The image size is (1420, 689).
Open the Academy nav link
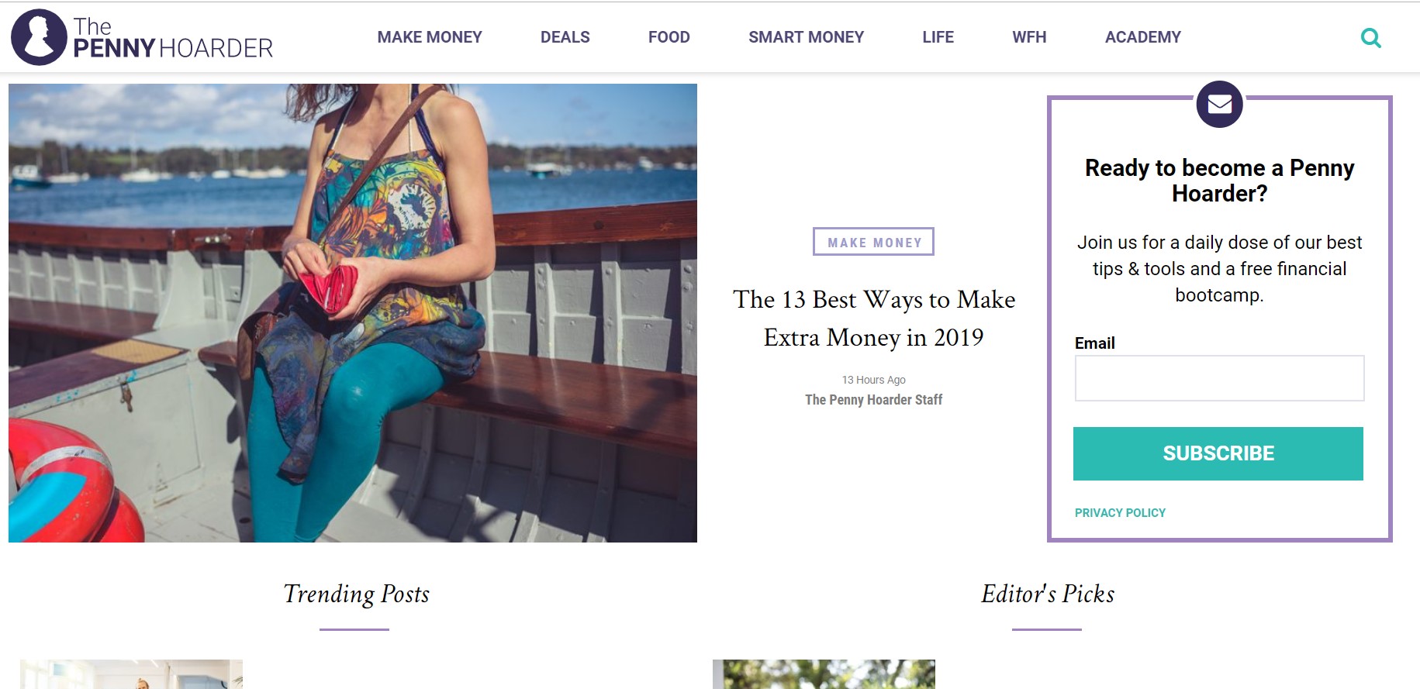point(1142,37)
